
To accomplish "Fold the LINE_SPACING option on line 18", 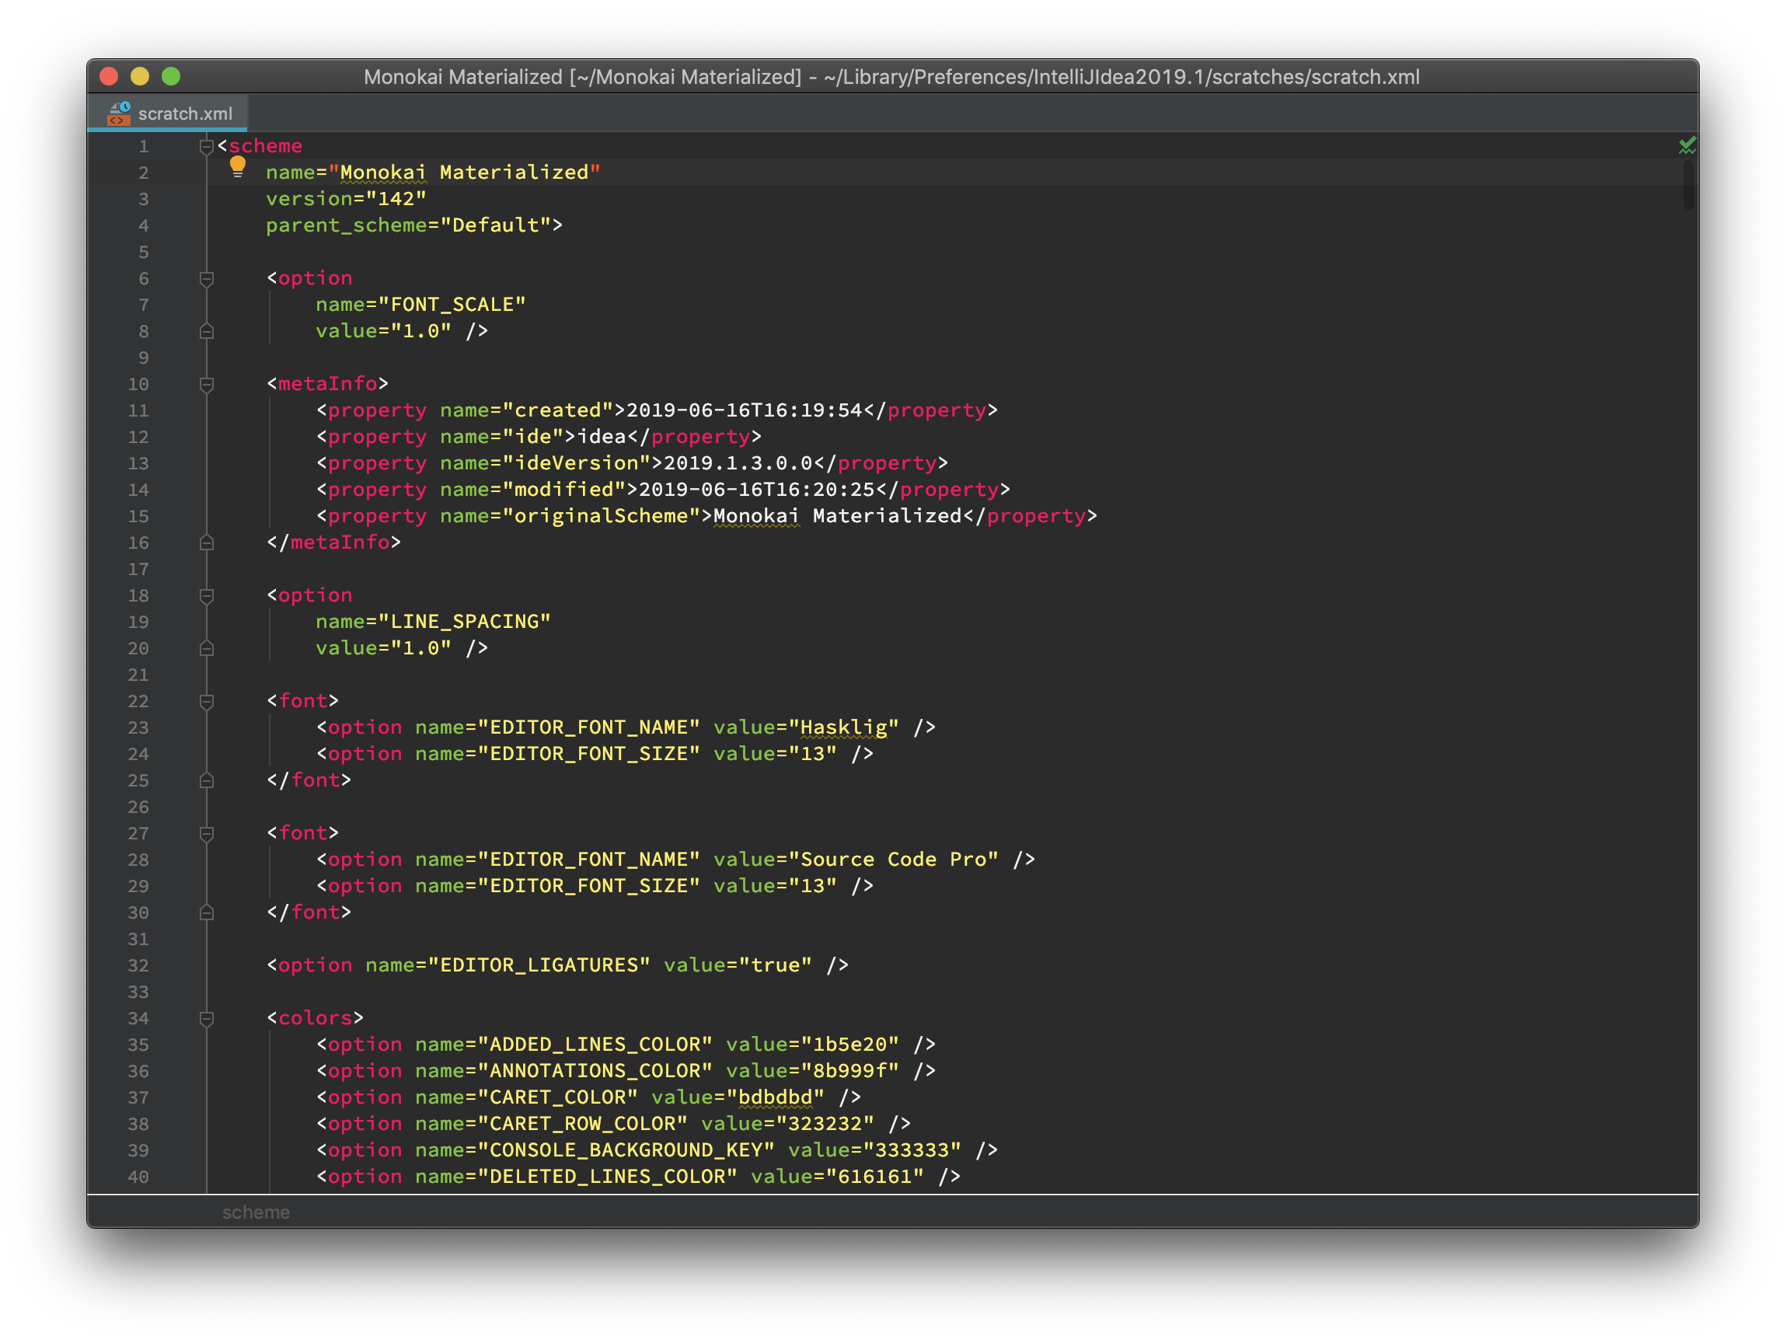I will point(207,596).
